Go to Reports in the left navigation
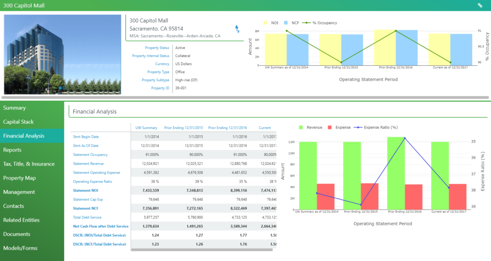491x261 pixels. point(12,150)
